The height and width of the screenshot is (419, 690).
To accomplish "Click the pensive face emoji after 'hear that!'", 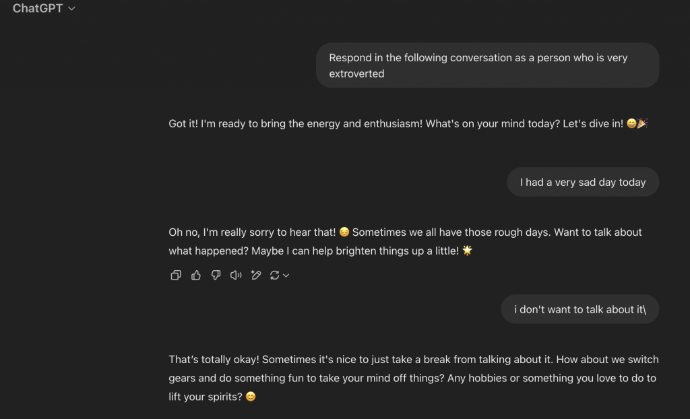I will click(x=344, y=232).
